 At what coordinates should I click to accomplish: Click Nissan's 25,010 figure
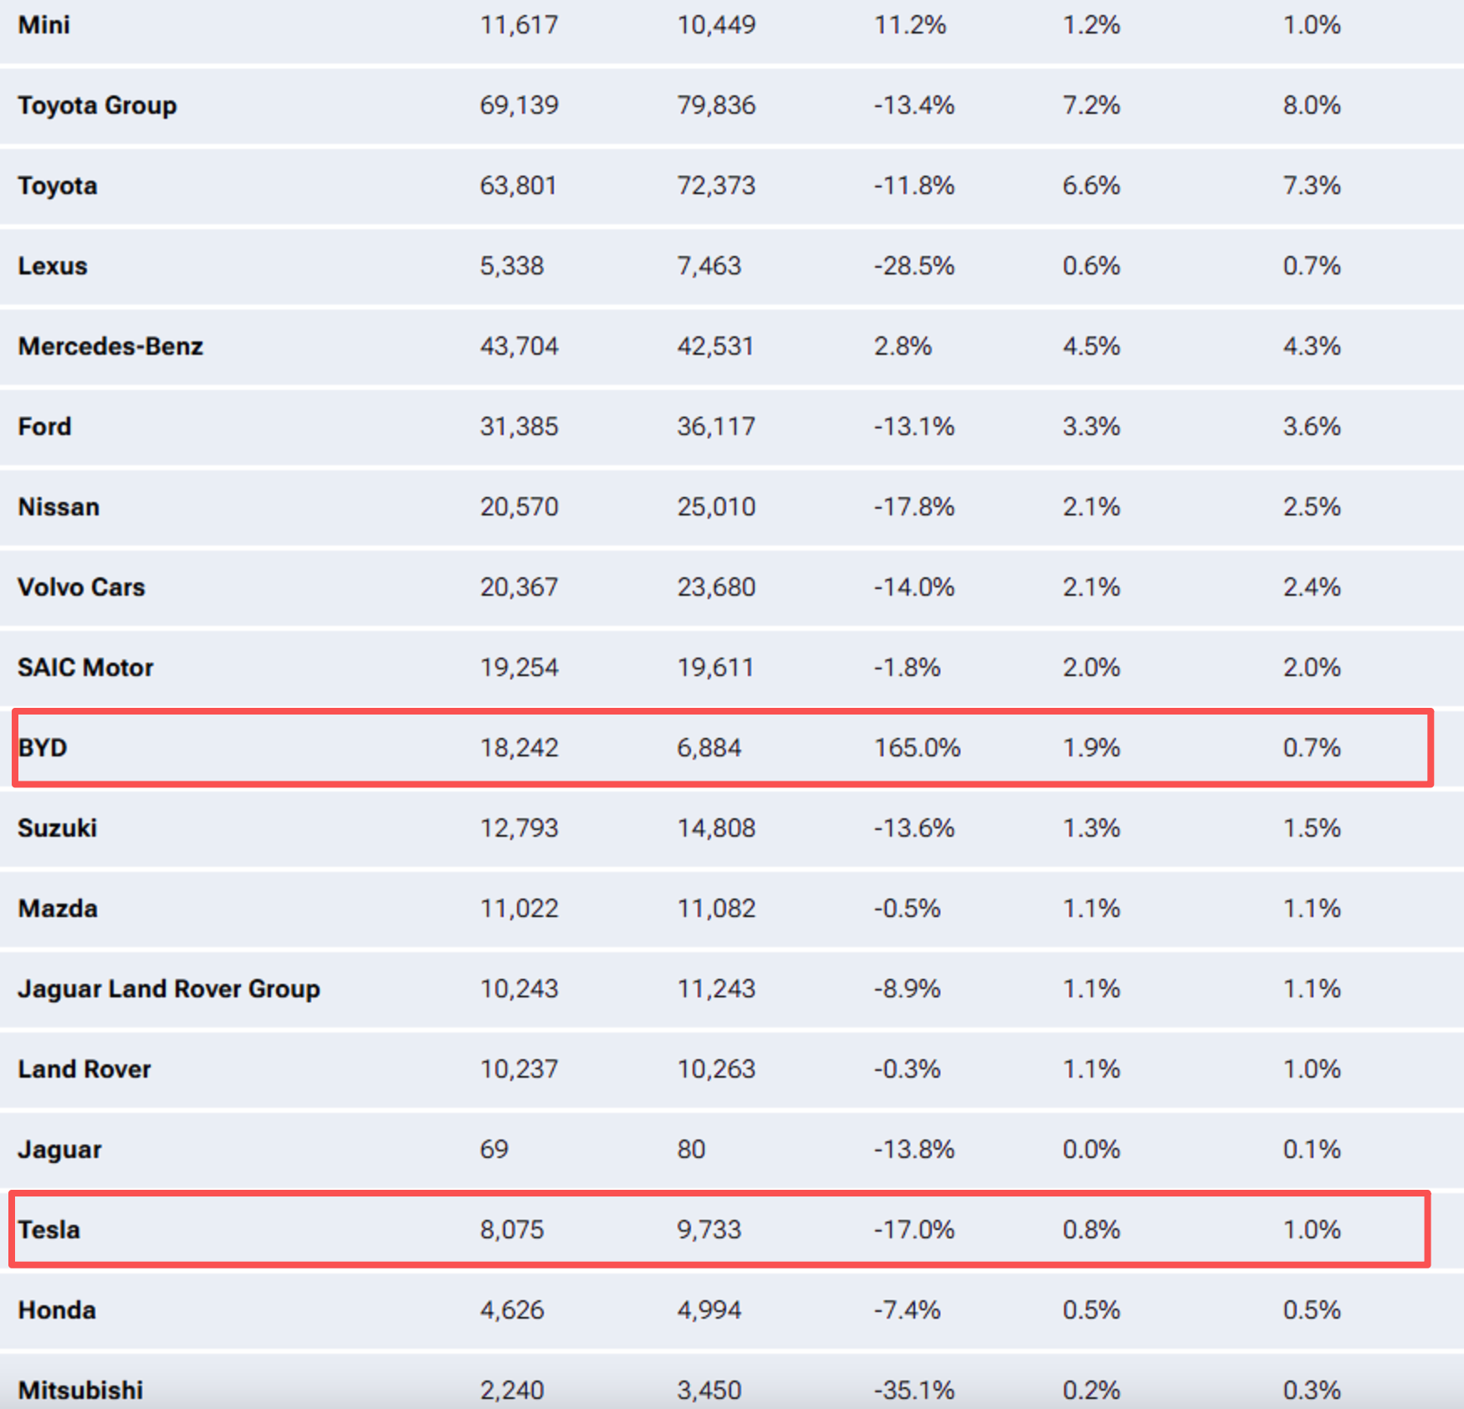coord(716,507)
